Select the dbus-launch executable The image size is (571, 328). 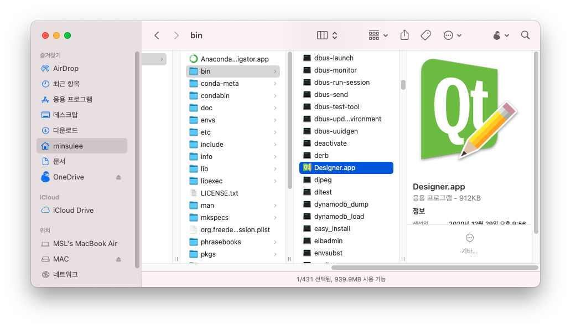346,58
